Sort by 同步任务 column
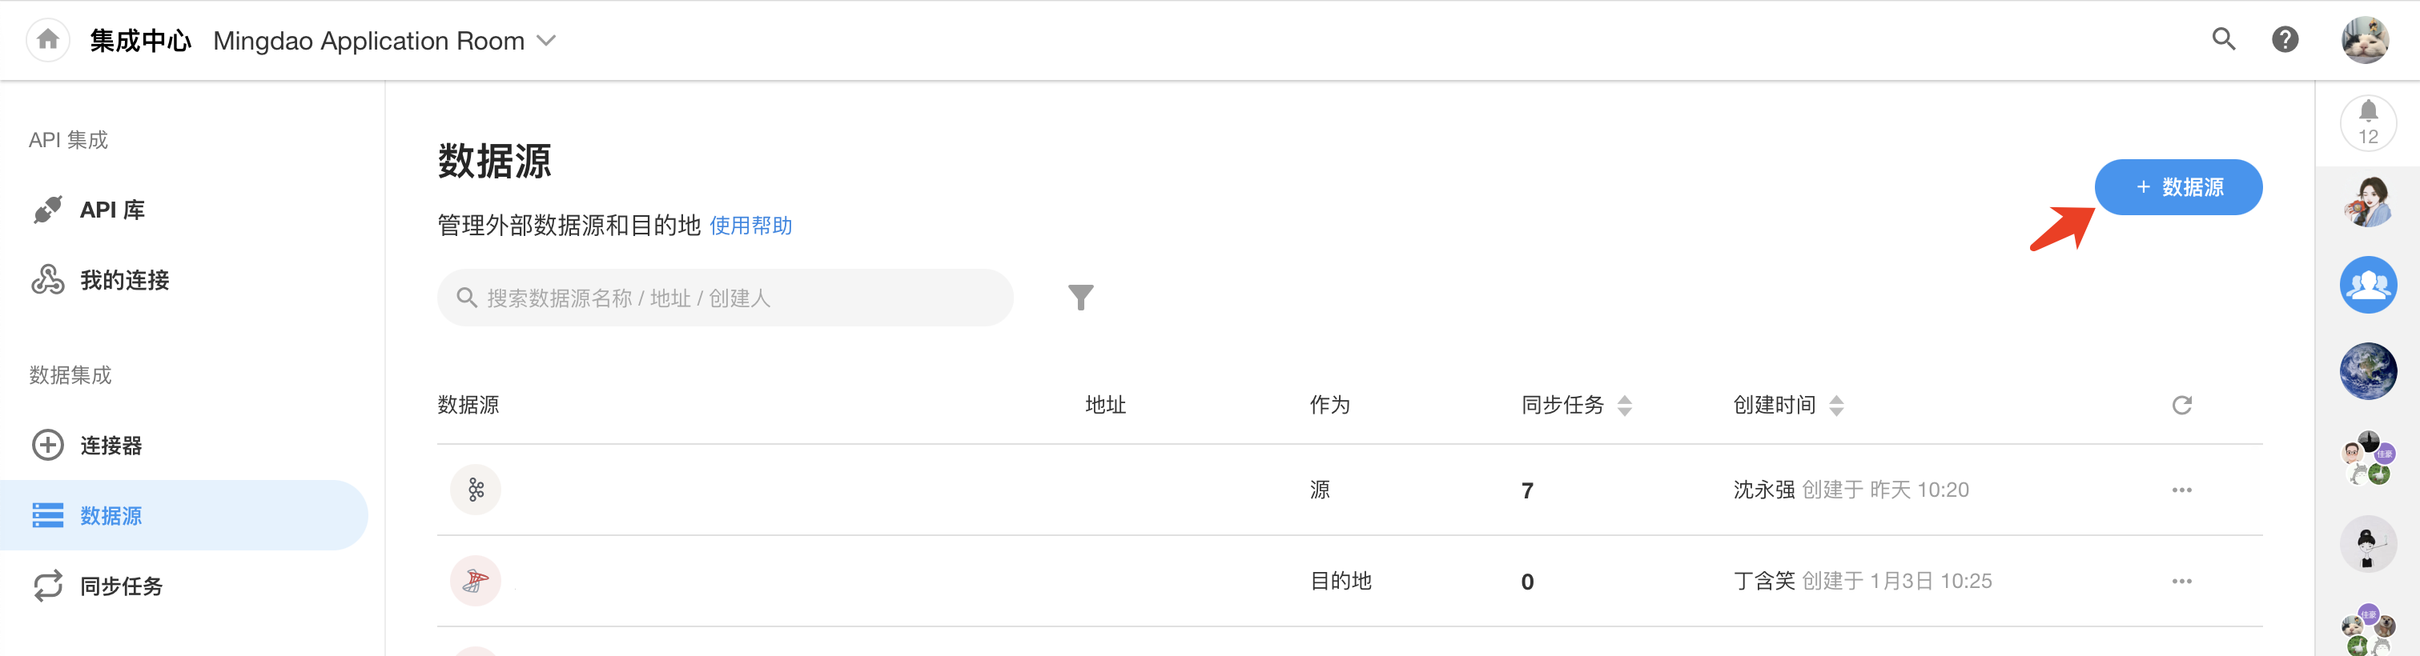The width and height of the screenshot is (2420, 656). pos(1624,406)
